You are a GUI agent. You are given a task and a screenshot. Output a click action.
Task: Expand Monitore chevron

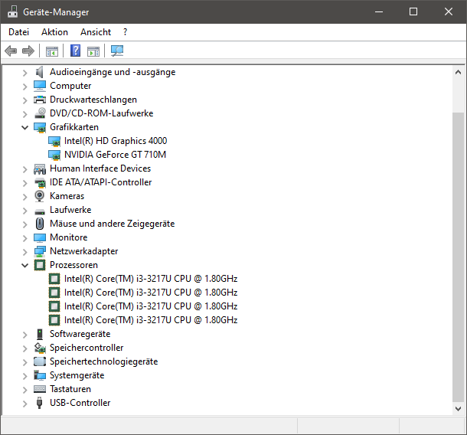[x=25, y=238]
